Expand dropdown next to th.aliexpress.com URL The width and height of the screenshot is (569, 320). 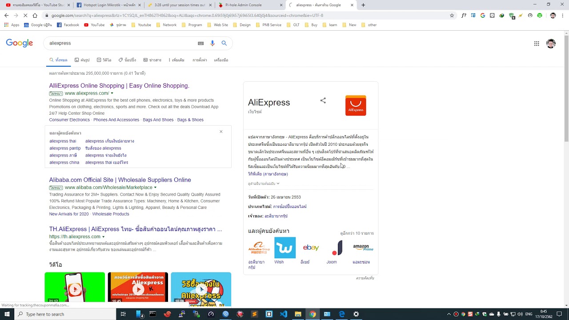point(103,237)
